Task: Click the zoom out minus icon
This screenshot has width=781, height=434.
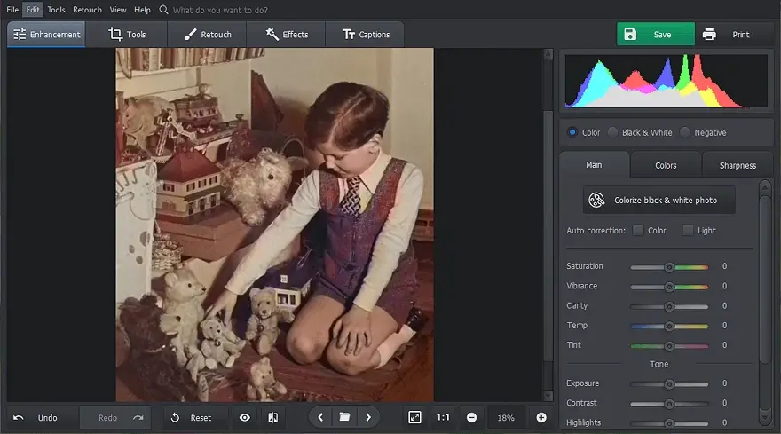Action: 471,417
